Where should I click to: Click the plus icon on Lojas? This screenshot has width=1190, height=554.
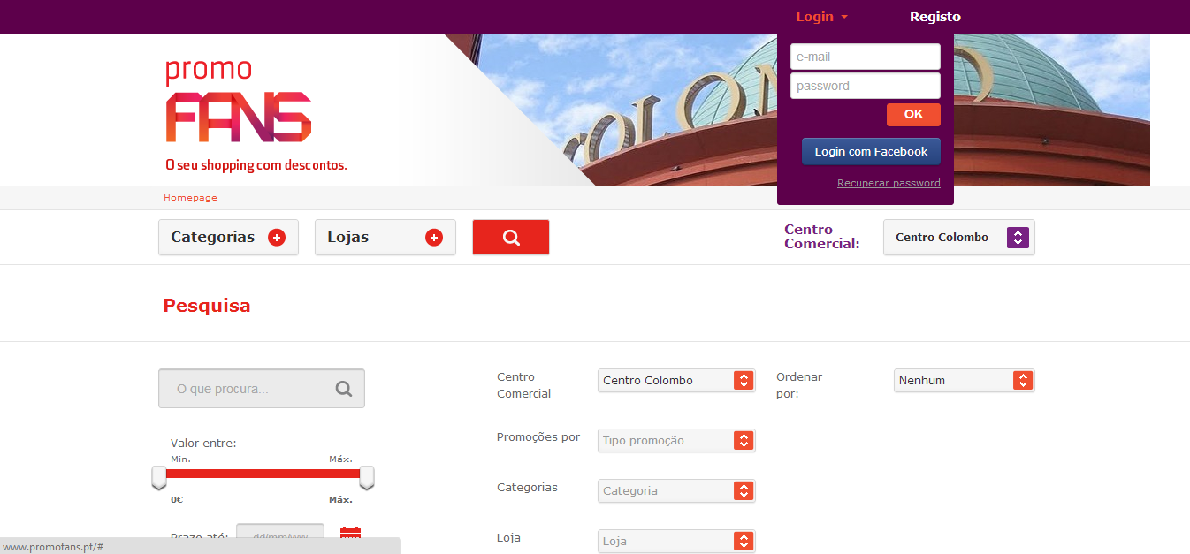point(433,237)
